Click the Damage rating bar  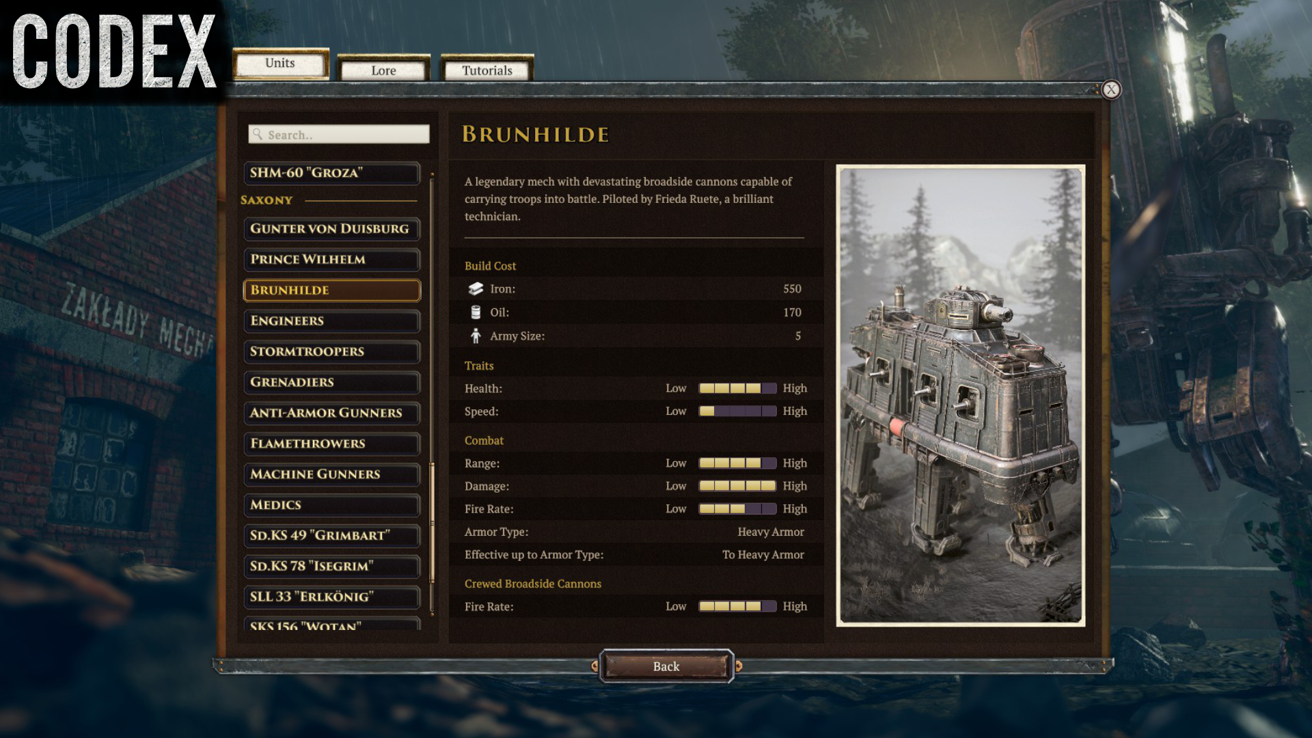737,486
